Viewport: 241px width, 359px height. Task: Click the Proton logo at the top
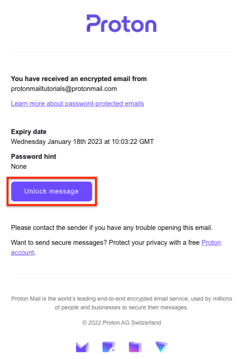tap(121, 24)
